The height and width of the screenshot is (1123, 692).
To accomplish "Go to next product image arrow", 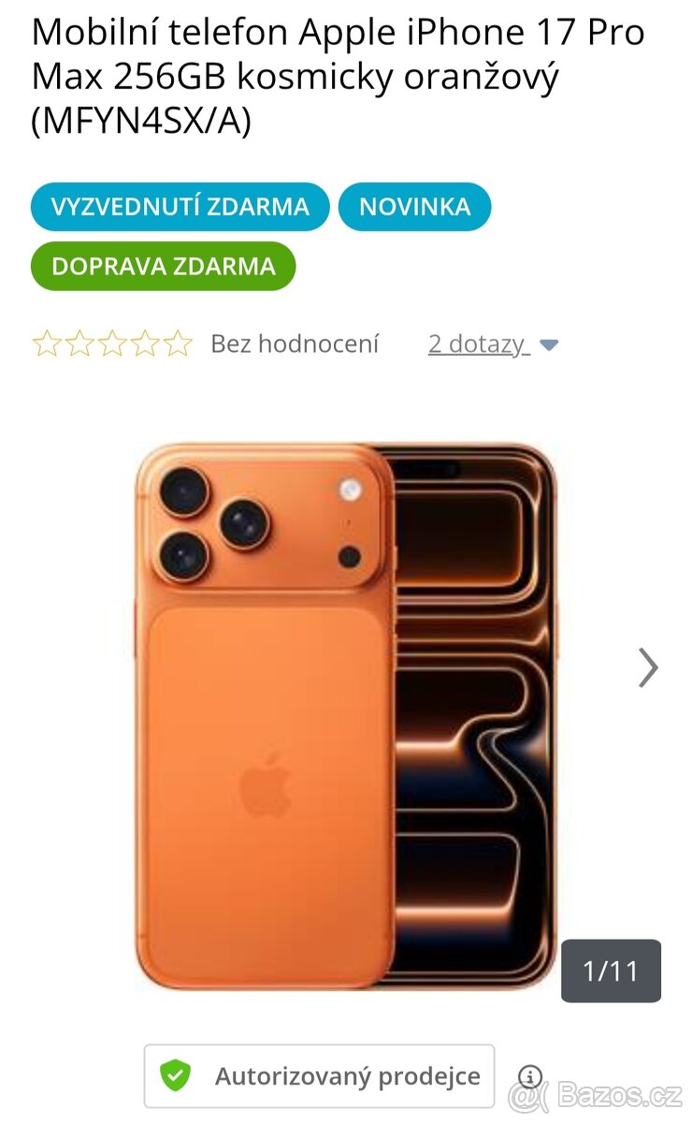I will (x=648, y=668).
